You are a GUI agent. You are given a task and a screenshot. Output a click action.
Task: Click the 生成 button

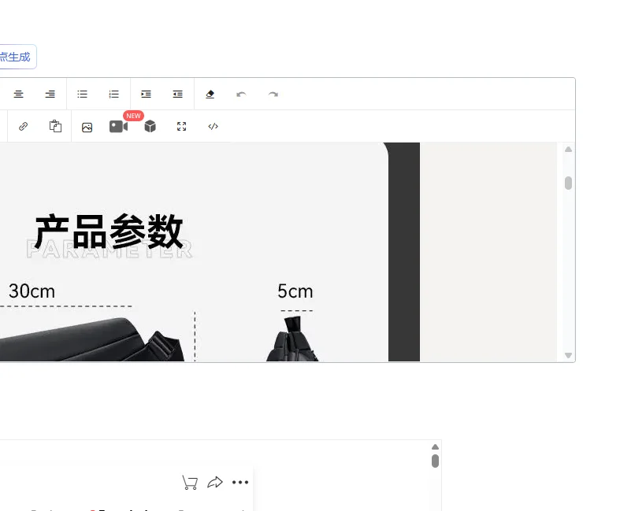17,57
